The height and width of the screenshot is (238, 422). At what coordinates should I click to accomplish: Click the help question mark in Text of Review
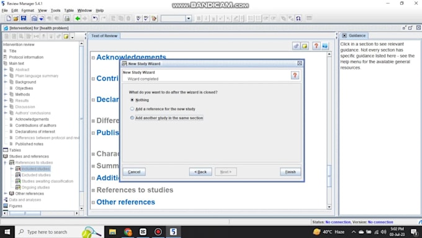click(316, 46)
